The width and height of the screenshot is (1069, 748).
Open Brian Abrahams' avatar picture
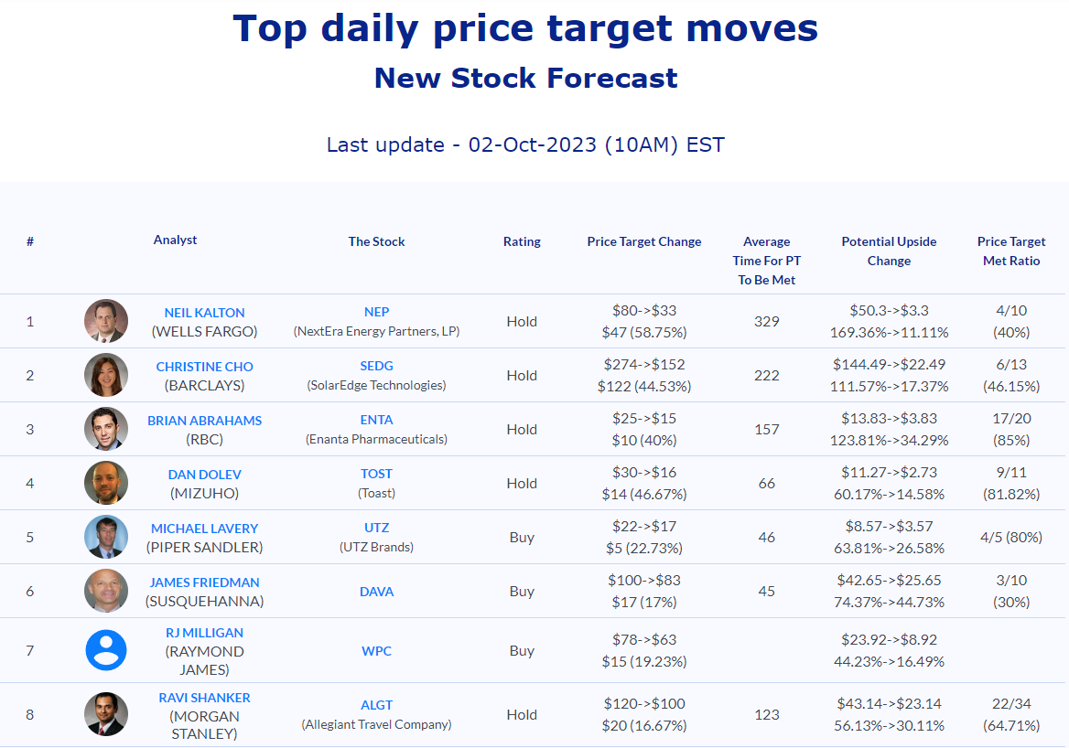[x=105, y=429]
